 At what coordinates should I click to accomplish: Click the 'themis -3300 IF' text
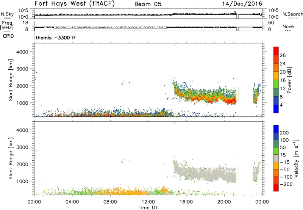pyautogui.click(x=56, y=38)
